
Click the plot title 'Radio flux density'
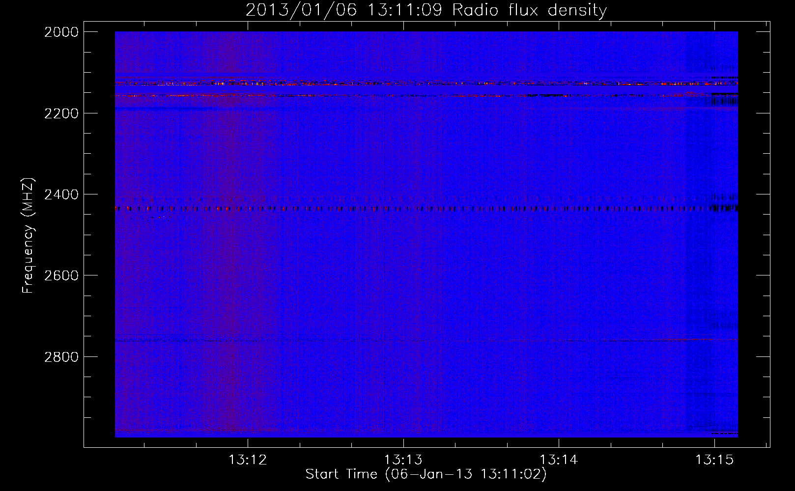pyautogui.click(x=530, y=10)
